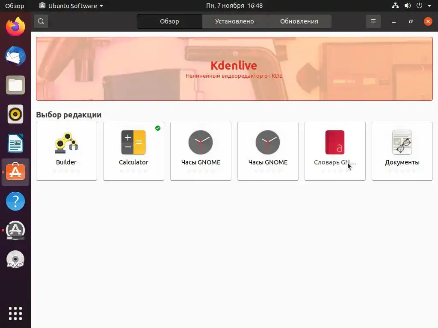Viewport: 438px width, 328px height.
Task: Open Files manager from the dock
Action: click(15, 85)
